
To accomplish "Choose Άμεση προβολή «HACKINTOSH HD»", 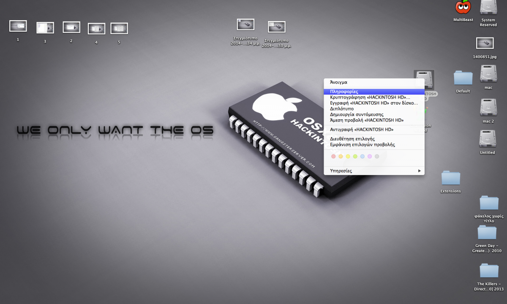I will [x=374, y=120].
